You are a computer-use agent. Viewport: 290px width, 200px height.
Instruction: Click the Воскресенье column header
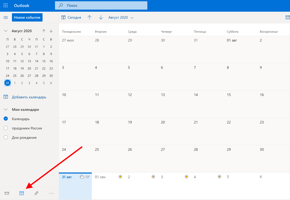click(268, 32)
